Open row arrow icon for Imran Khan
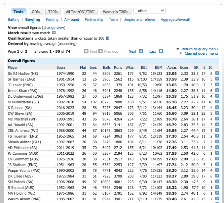The image size is (224, 203). (217, 91)
